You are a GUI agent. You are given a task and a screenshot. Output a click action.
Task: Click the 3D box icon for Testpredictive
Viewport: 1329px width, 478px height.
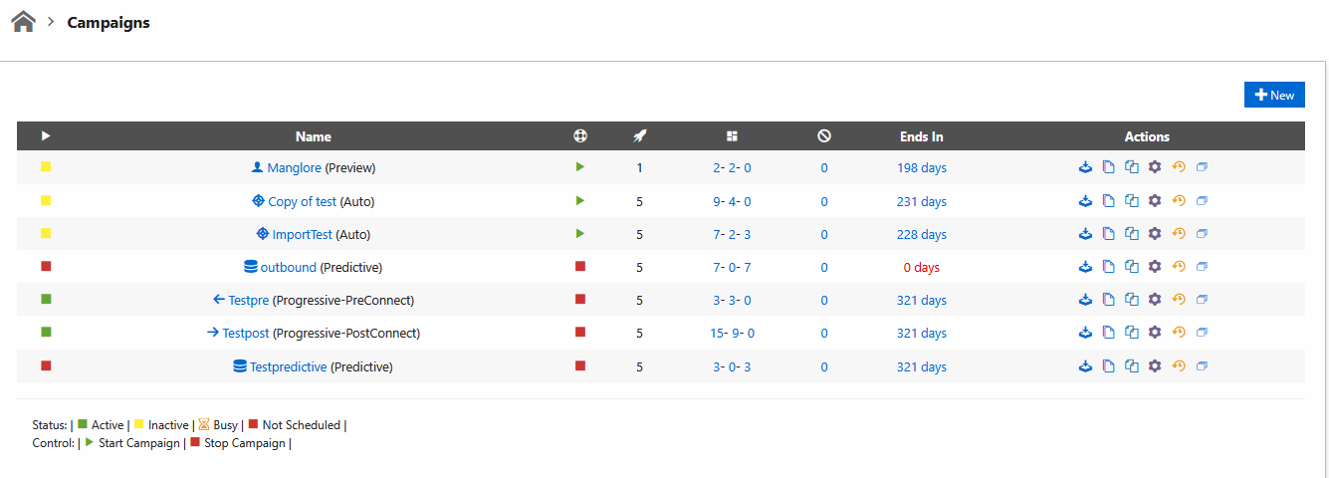click(1202, 366)
